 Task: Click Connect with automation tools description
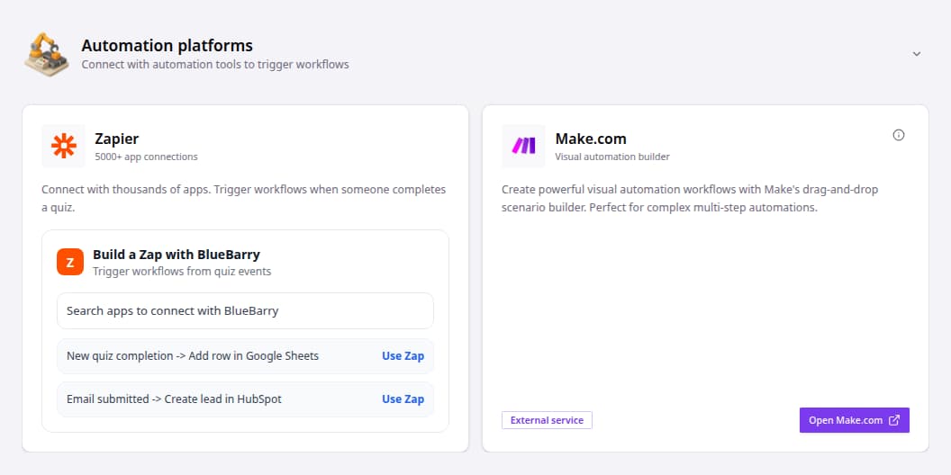[215, 64]
